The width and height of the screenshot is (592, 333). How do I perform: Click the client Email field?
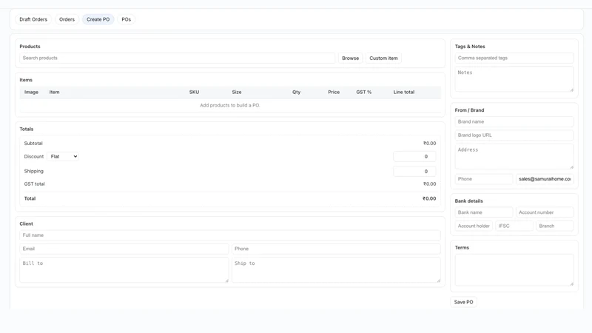(124, 249)
